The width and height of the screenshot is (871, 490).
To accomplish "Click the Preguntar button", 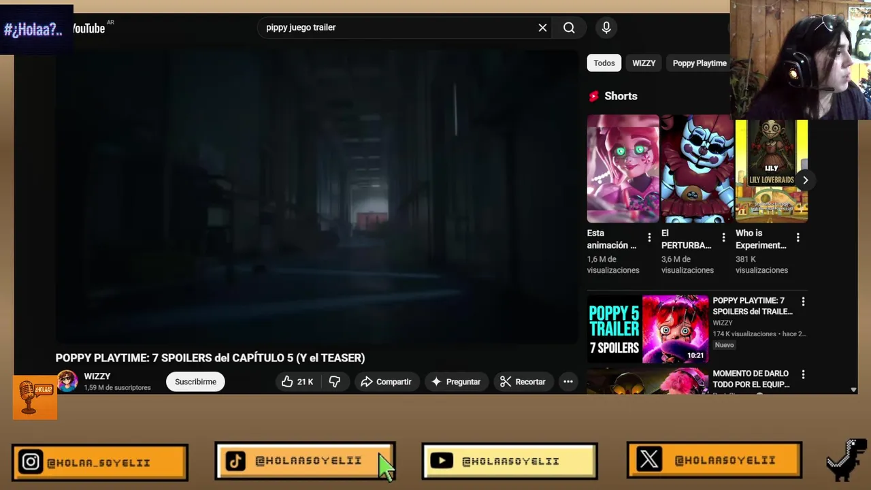I will pyautogui.click(x=456, y=382).
